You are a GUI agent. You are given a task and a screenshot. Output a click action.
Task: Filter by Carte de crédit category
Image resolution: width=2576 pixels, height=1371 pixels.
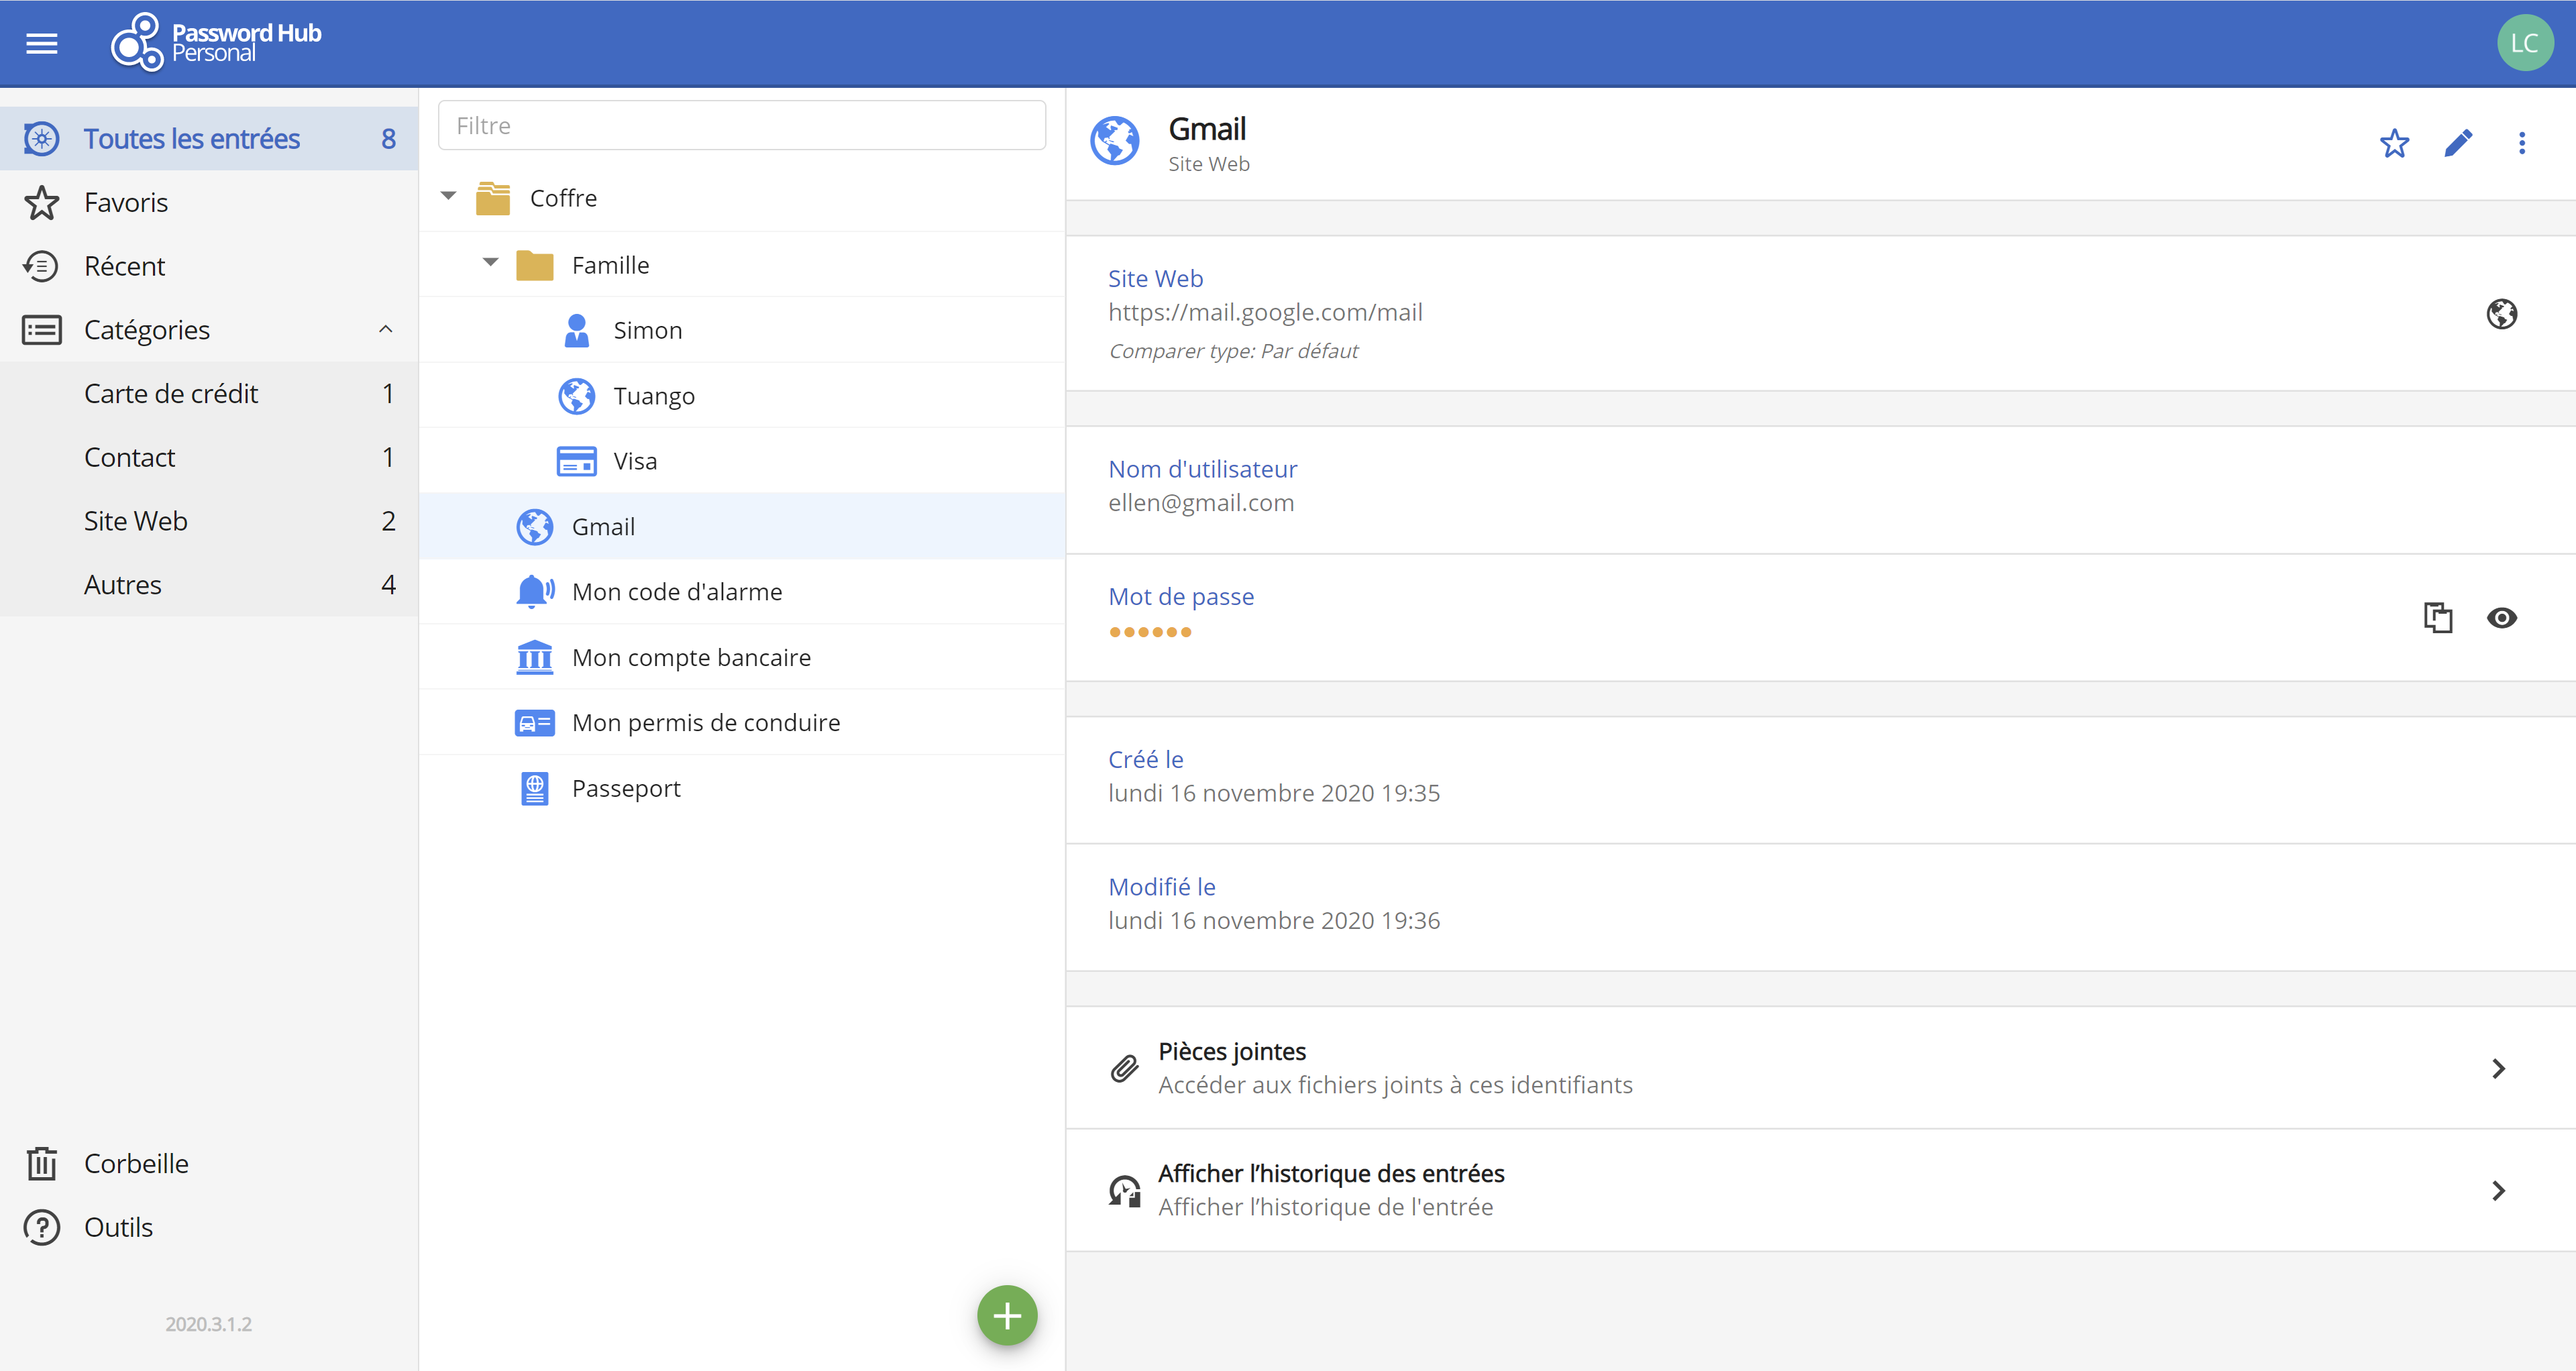(x=171, y=393)
